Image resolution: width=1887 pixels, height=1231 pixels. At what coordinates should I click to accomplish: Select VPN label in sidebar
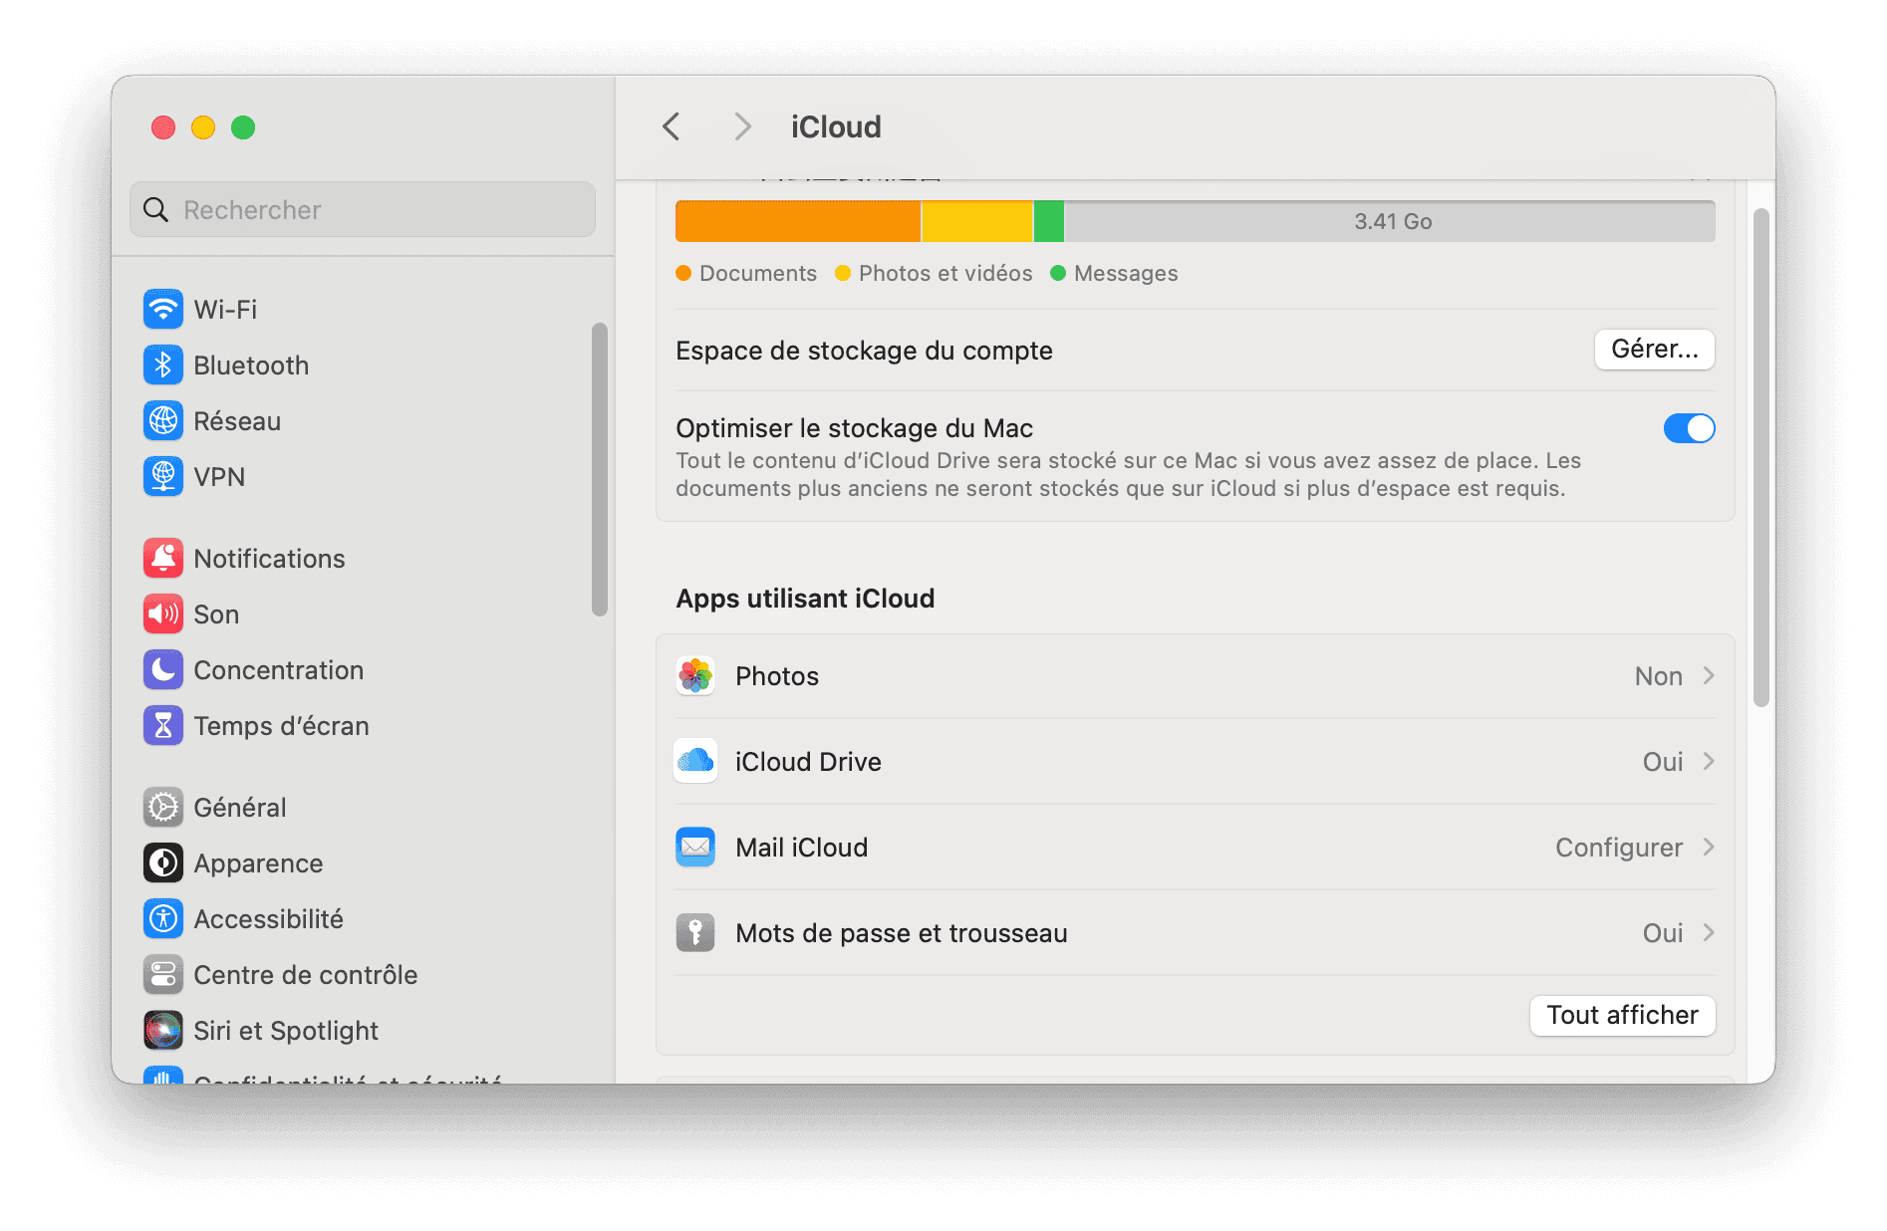click(219, 477)
